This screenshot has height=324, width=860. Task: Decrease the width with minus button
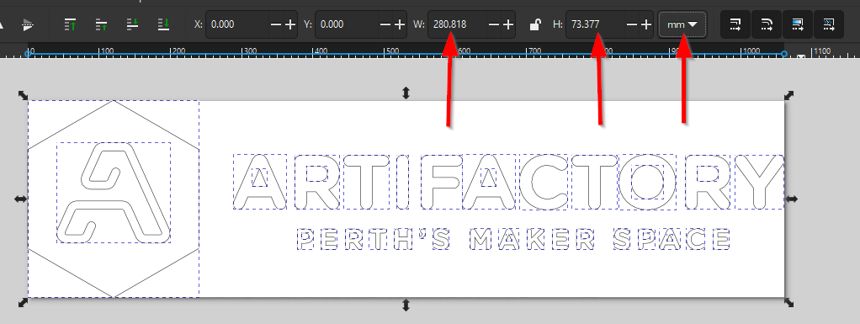click(x=494, y=24)
